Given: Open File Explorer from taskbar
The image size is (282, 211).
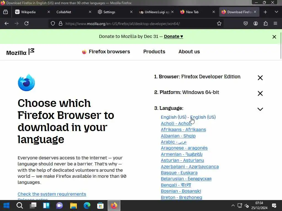Looking at the screenshot, I should pos(73,206).
